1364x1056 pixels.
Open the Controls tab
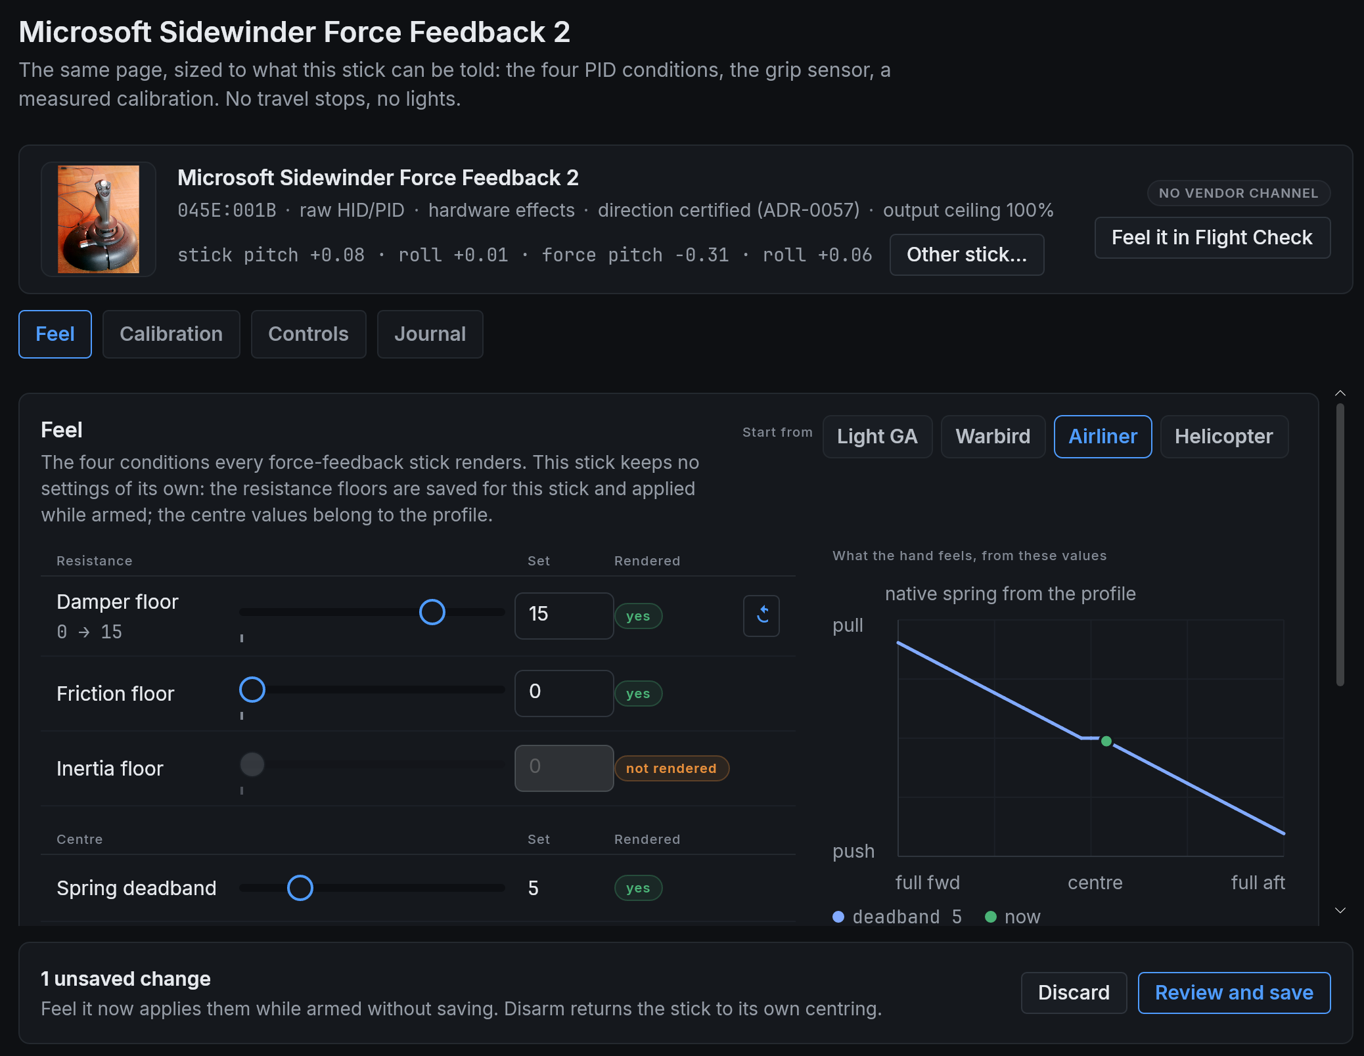click(309, 334)
